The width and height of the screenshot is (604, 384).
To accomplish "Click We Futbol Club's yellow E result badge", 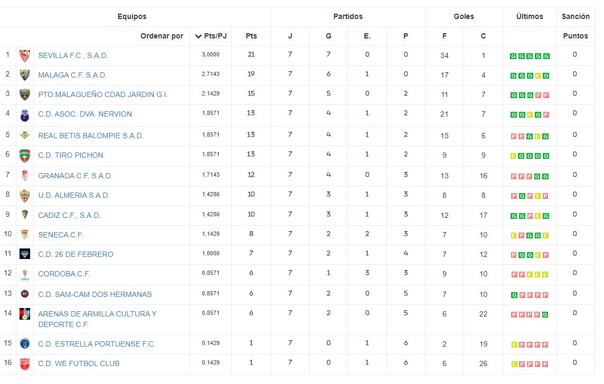I will [x=514, y=364].
